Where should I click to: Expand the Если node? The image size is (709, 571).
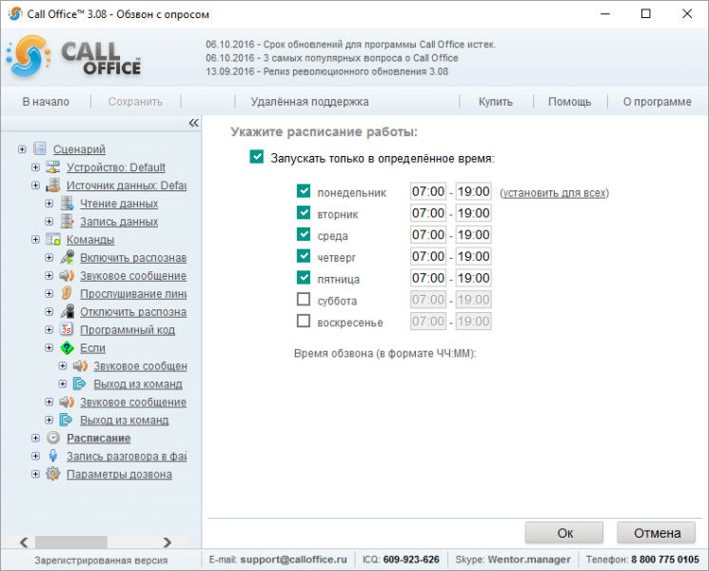point(49,347)
